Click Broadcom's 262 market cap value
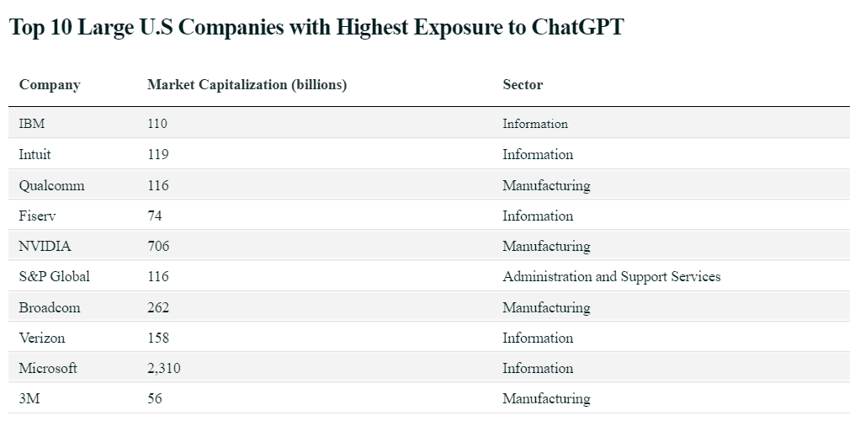The image size is (860, 437). [x=158, y=308]
